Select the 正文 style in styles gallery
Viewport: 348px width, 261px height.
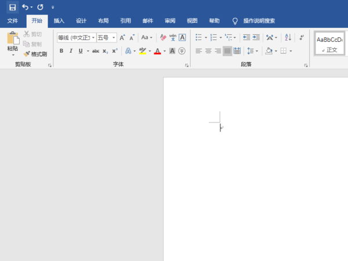[x=329, y=43]
